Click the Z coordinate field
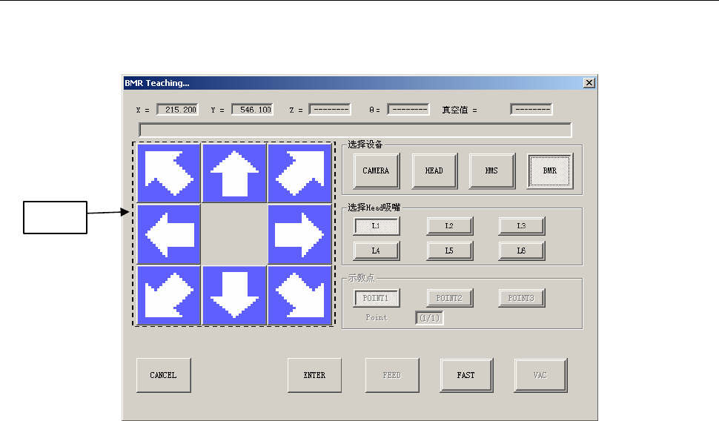Image resolution: width=719 pixels, height=421 pixels. [330, 110]
